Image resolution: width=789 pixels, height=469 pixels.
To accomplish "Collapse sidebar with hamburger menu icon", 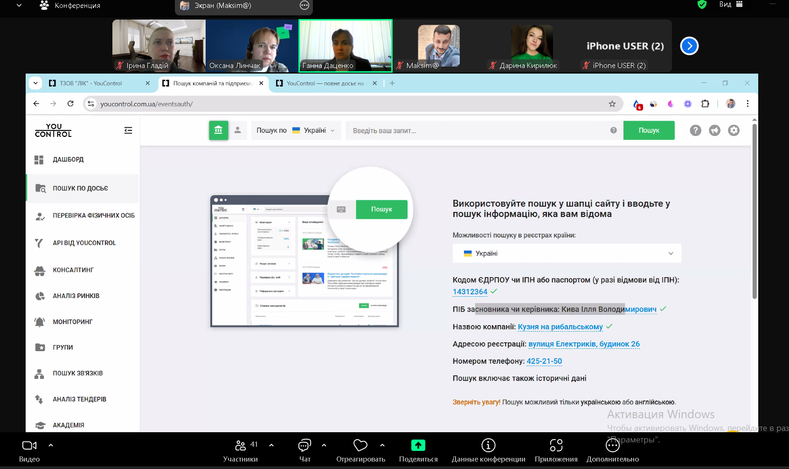I will point(128,130).
